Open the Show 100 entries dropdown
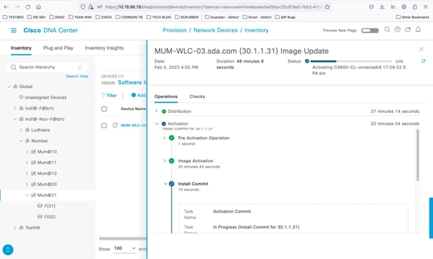The image size is (433, 259). pos(125,248)
